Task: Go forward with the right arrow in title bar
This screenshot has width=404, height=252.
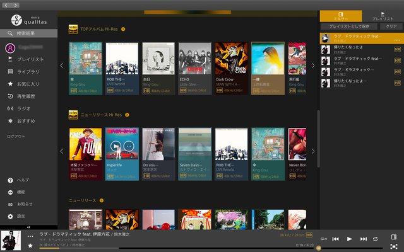Action: [x=15, y=5]
